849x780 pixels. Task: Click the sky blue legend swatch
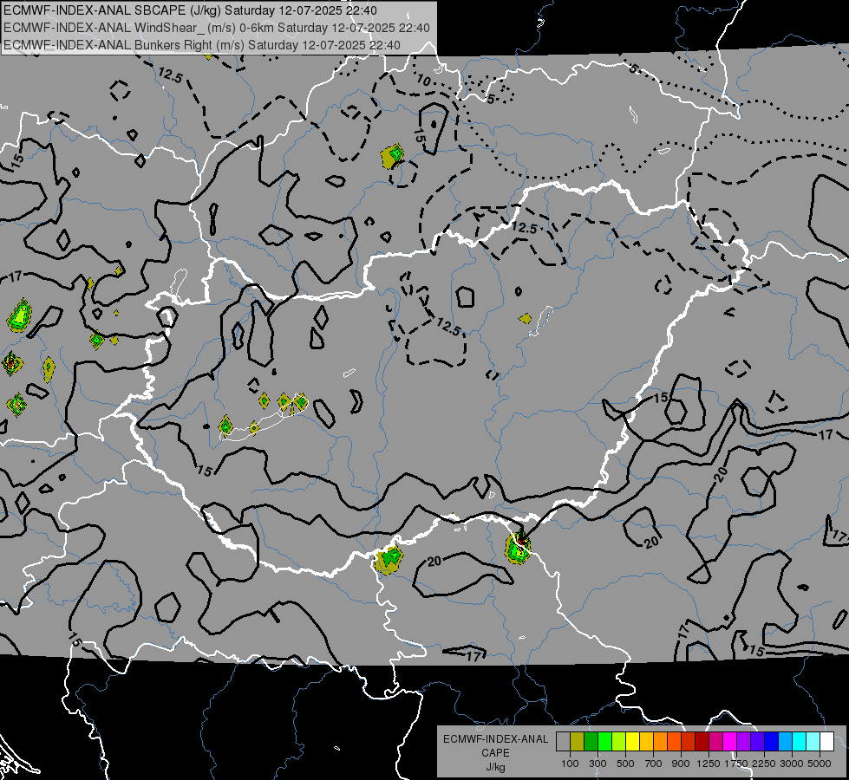tap(785, 742)
